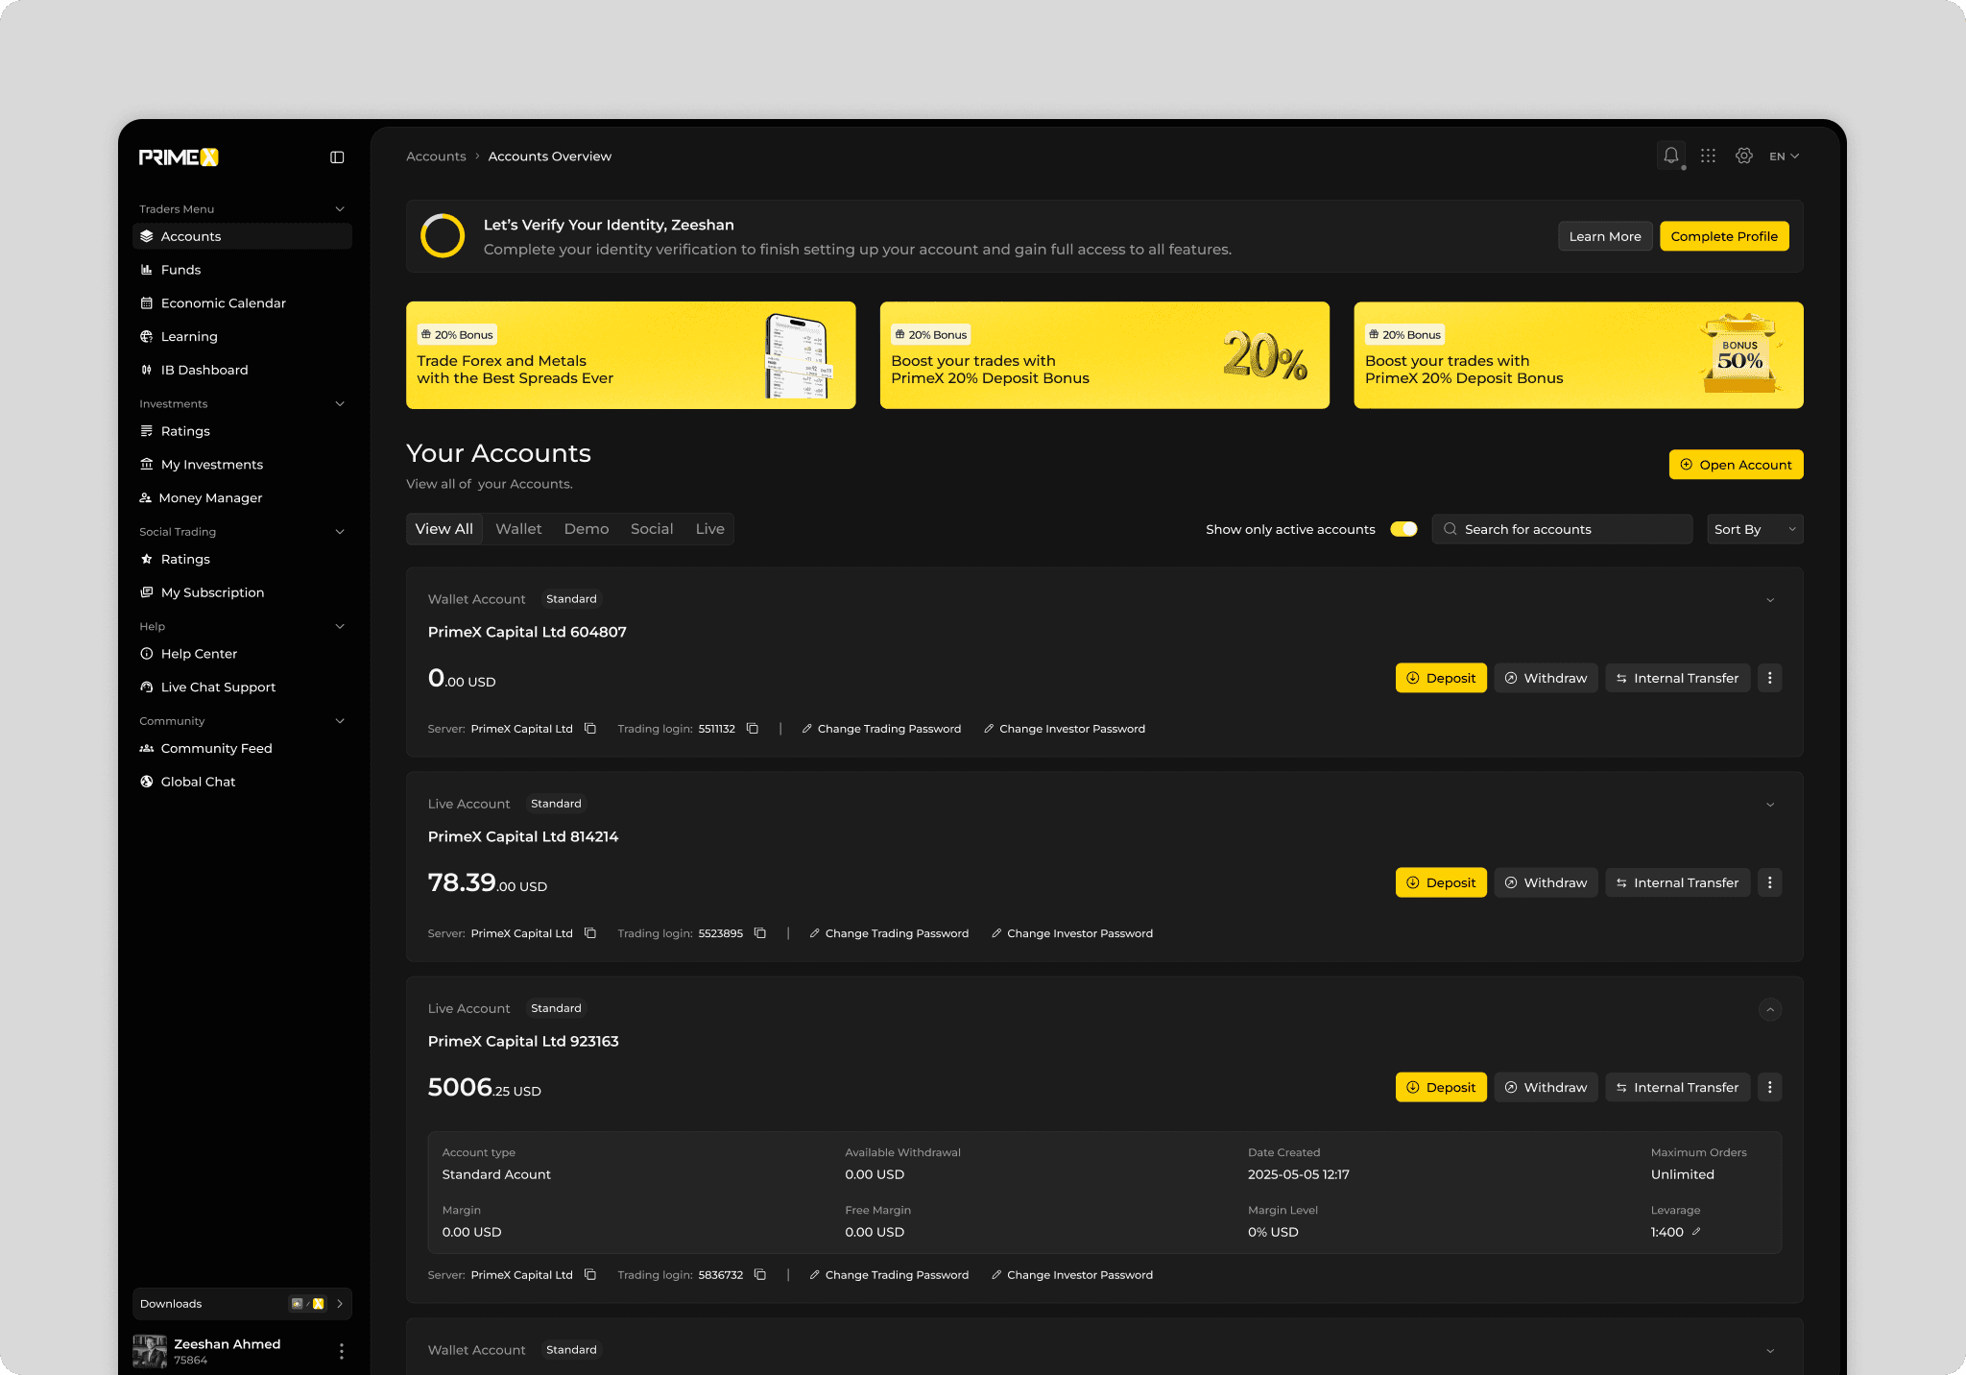Switch to the Demo tab
This screenshot has height=1375, width=1966.
[x=586, y=529]
